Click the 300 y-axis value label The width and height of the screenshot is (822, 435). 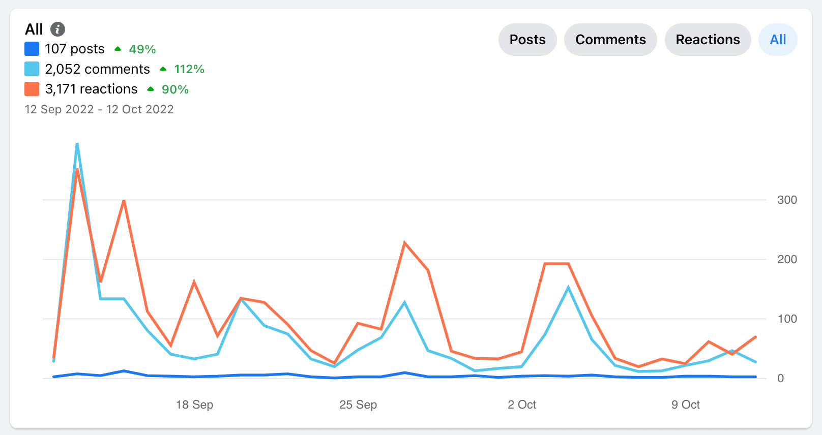[x=787, y=200]
